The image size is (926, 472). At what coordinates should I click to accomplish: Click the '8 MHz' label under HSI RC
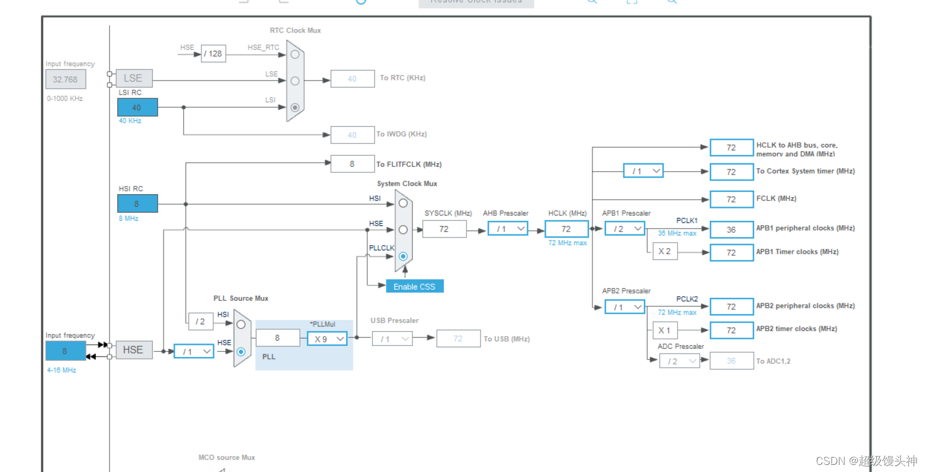tap(129, 219)
